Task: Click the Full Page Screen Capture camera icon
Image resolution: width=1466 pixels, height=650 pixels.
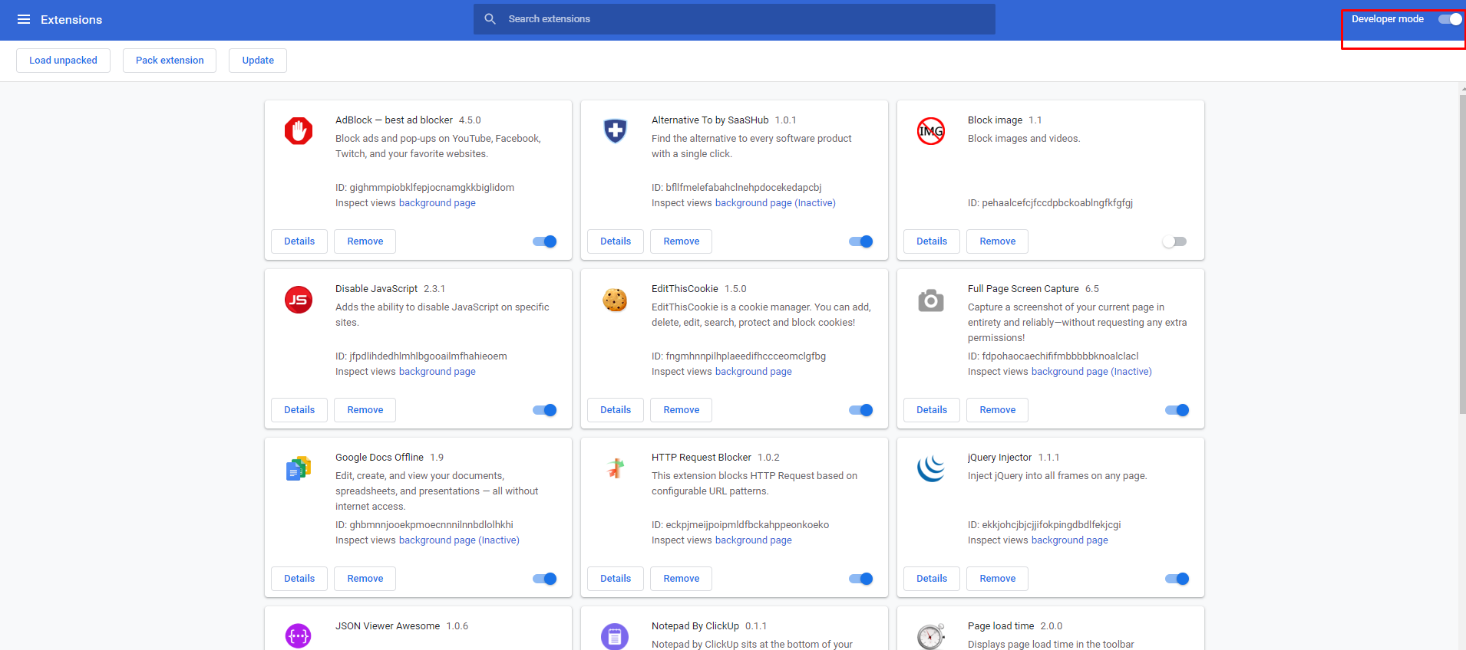Action: pos(931,300)
